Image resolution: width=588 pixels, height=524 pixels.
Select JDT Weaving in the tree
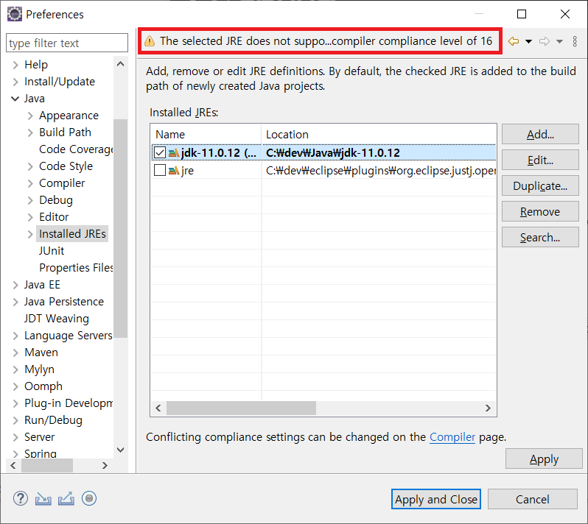pos(57,319)
